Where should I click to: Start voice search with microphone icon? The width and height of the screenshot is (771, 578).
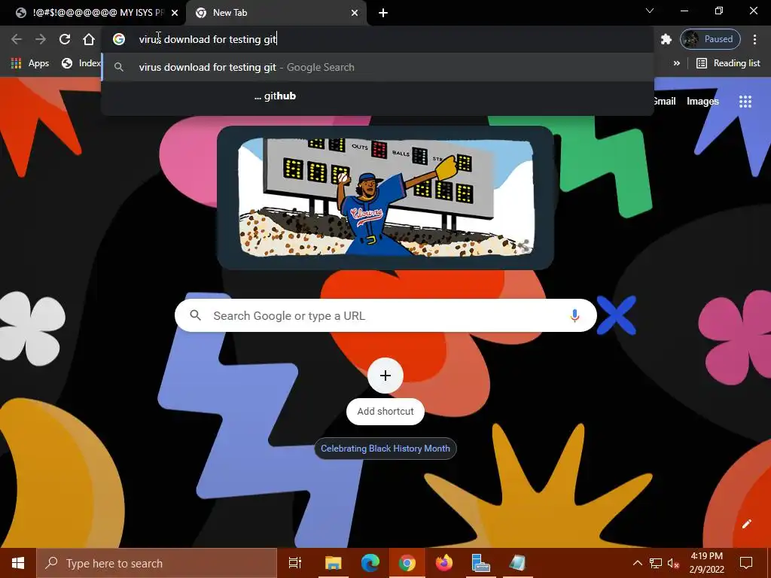(574, 315)
